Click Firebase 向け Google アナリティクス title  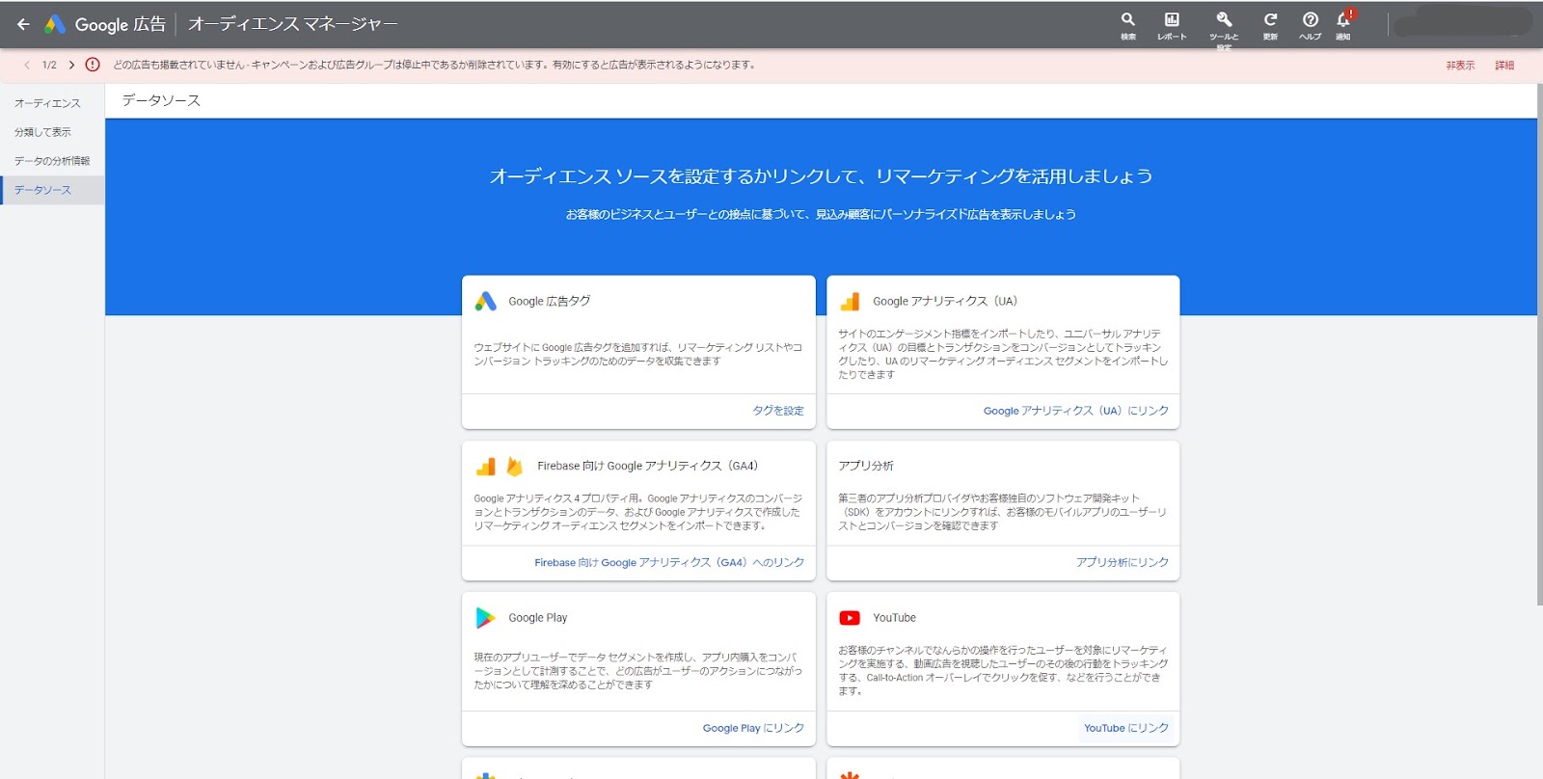tap(647, 466)
